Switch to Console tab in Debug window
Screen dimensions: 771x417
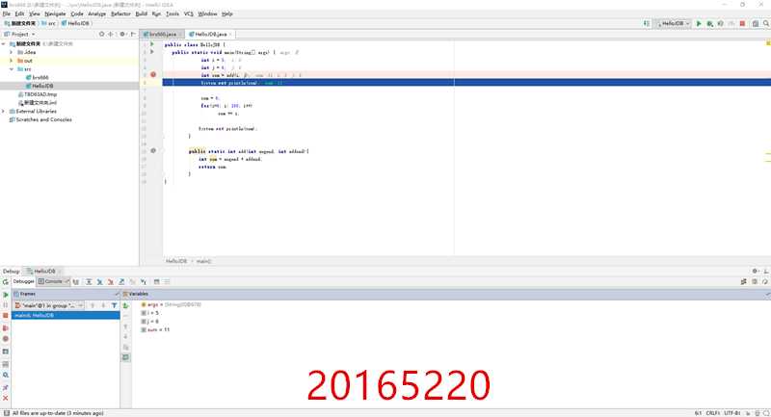(x=54, y=282)
